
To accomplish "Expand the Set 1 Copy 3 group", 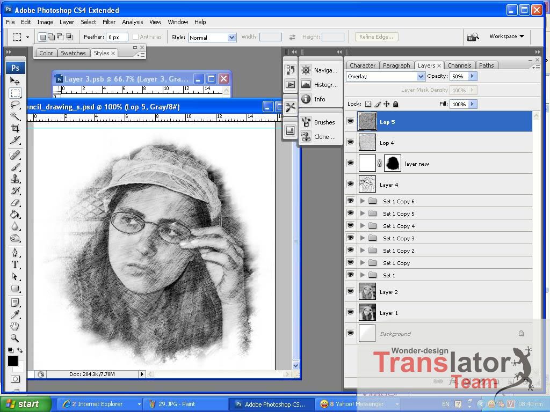I will 363,238.
